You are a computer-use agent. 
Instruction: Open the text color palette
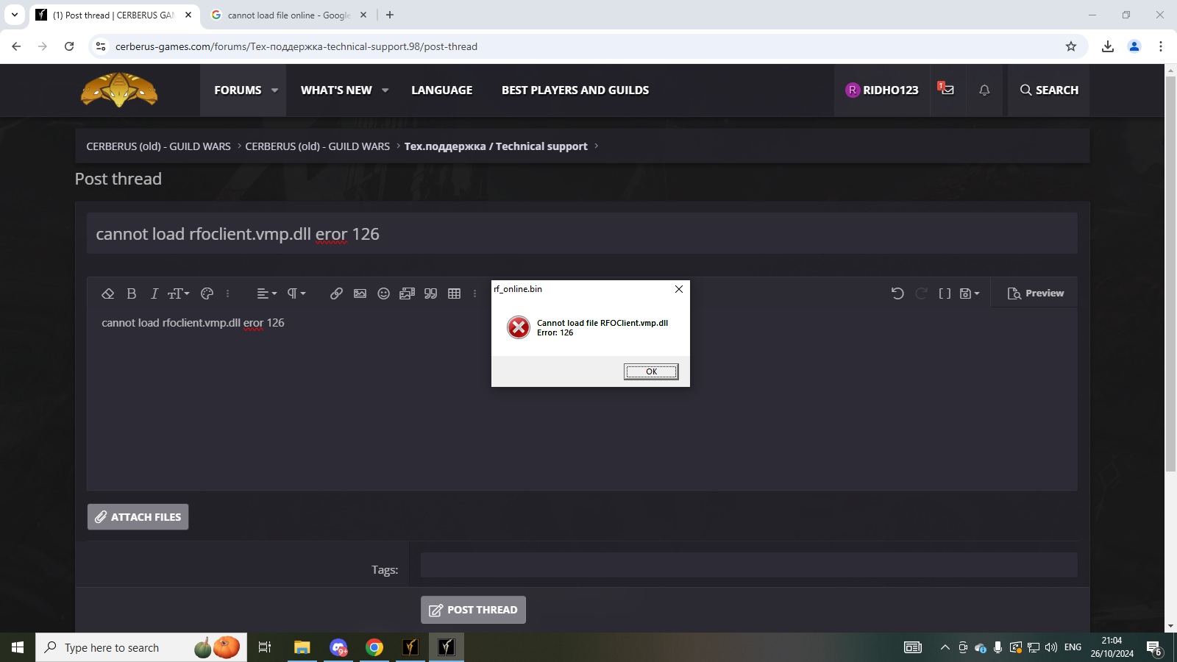207,293
